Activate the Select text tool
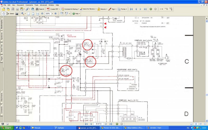208x130 pixels. 10,14
